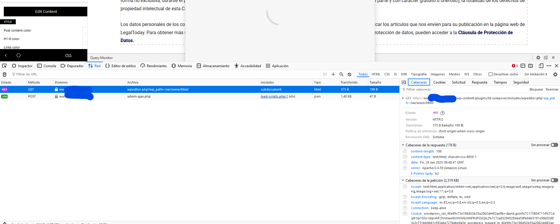Image resolution: width=560 pixels, height=224 pixels.
Task: Filter requests by HTML type
Action: pos(376,74)
